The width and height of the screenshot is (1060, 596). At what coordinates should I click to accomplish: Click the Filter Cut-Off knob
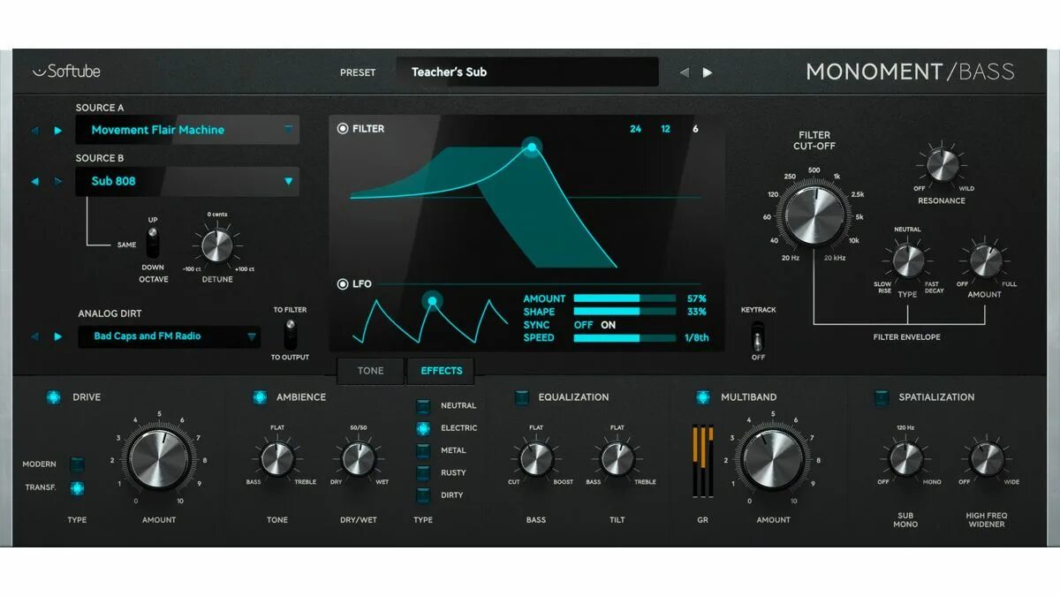click(814, 215)
